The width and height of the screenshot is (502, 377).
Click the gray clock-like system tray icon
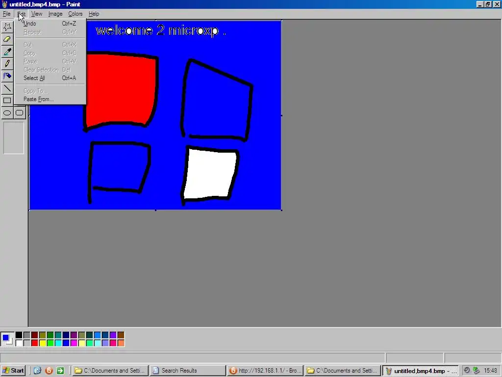(467, 370)
